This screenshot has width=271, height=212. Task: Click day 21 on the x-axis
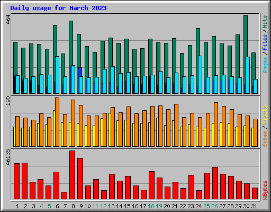pyautogui.click(x=175, y=206)
